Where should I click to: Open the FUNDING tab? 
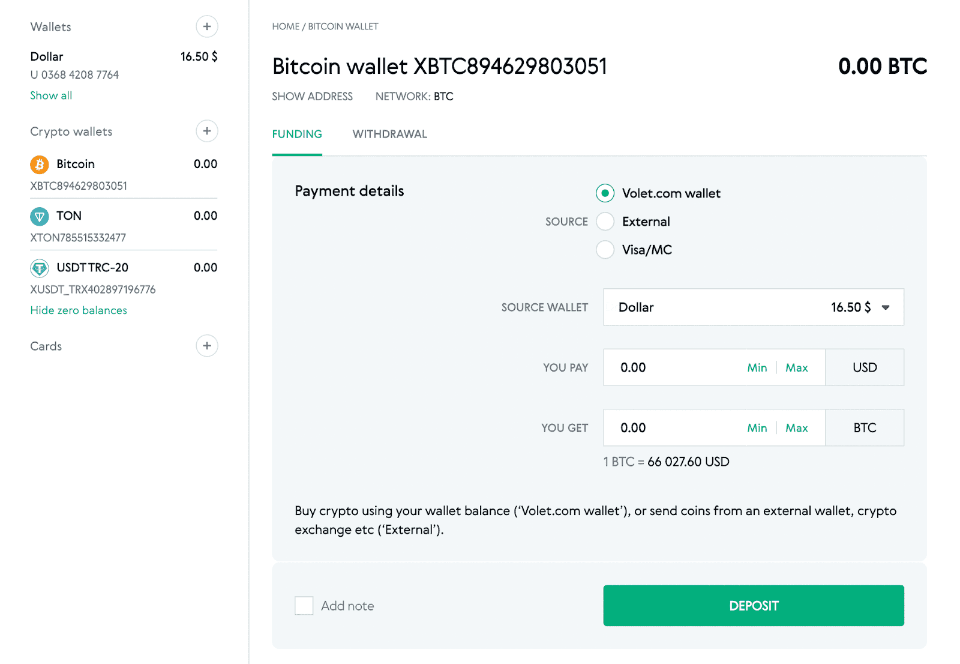[296, 134]
